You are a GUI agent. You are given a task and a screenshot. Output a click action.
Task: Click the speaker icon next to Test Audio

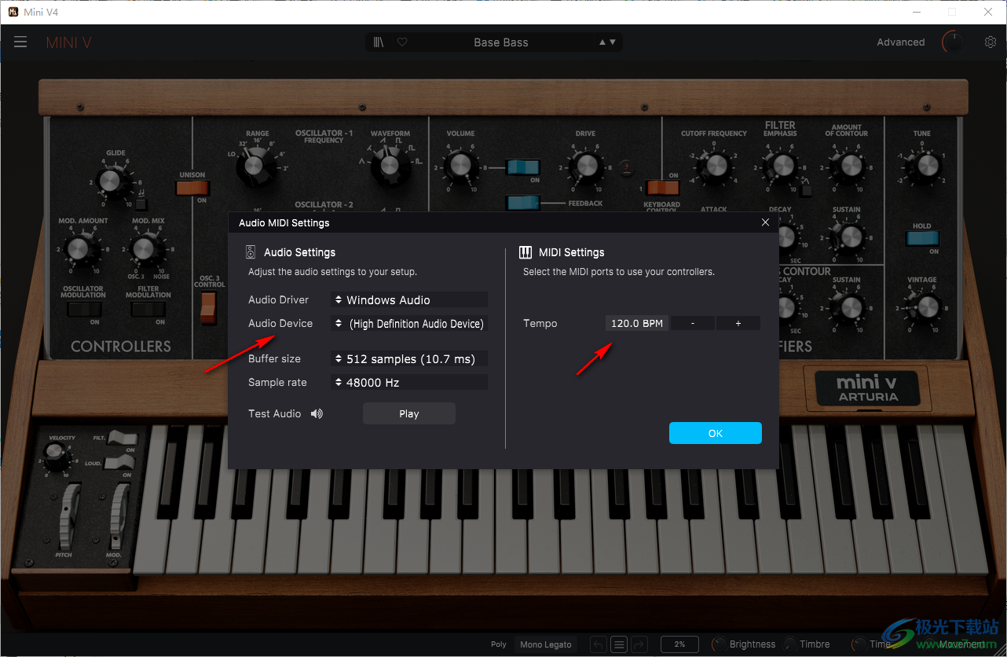[316, 413]
